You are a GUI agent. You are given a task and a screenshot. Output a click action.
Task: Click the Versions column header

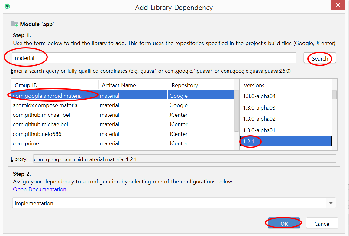pos(286,85)
